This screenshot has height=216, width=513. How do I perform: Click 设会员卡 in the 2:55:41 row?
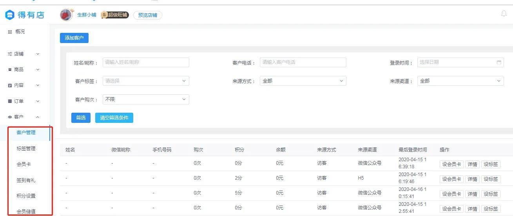451,209
